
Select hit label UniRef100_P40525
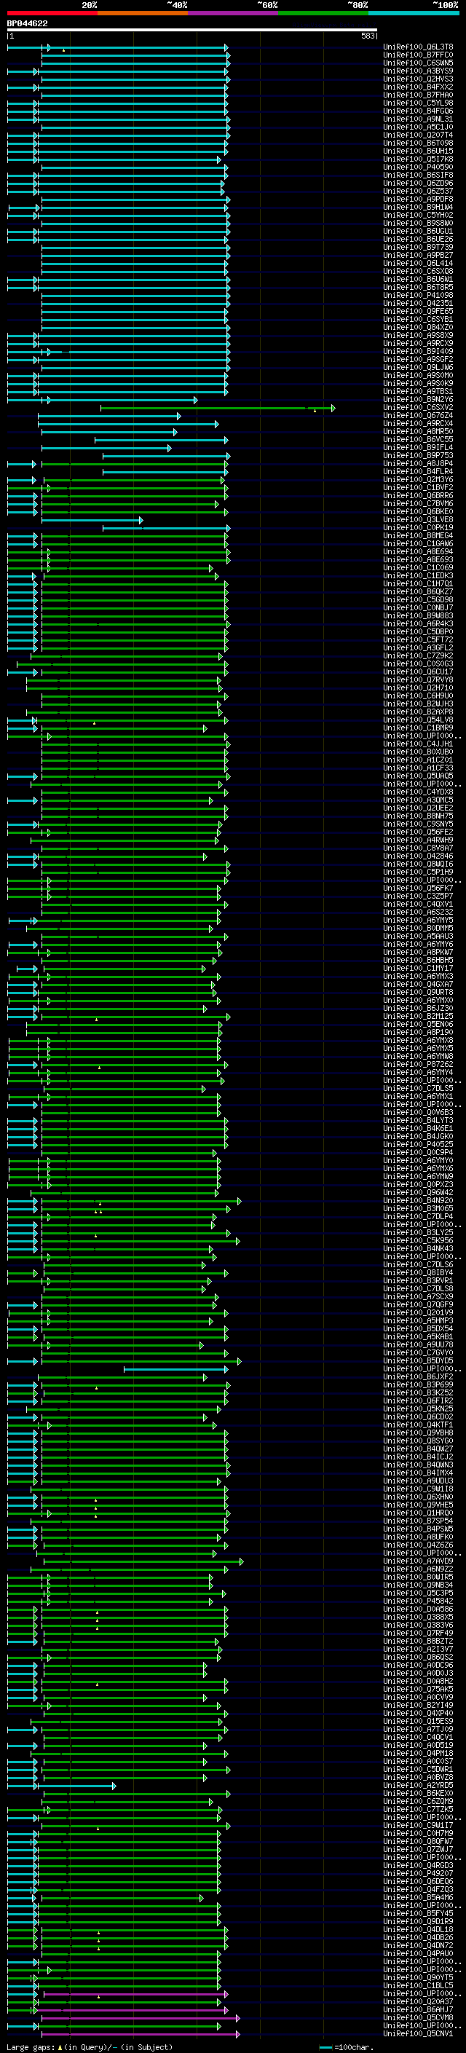pos(418,1144)
